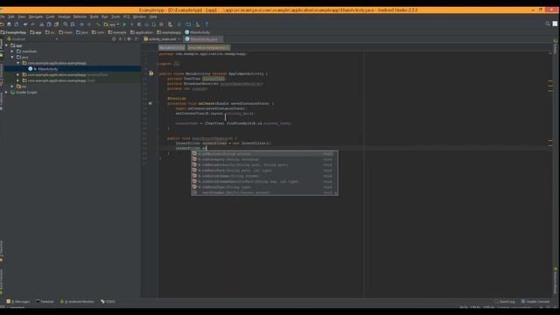
Task: Open the VCS menu
Action: (126, 17)
